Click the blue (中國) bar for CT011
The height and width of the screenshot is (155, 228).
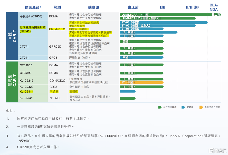click(142, 57)
